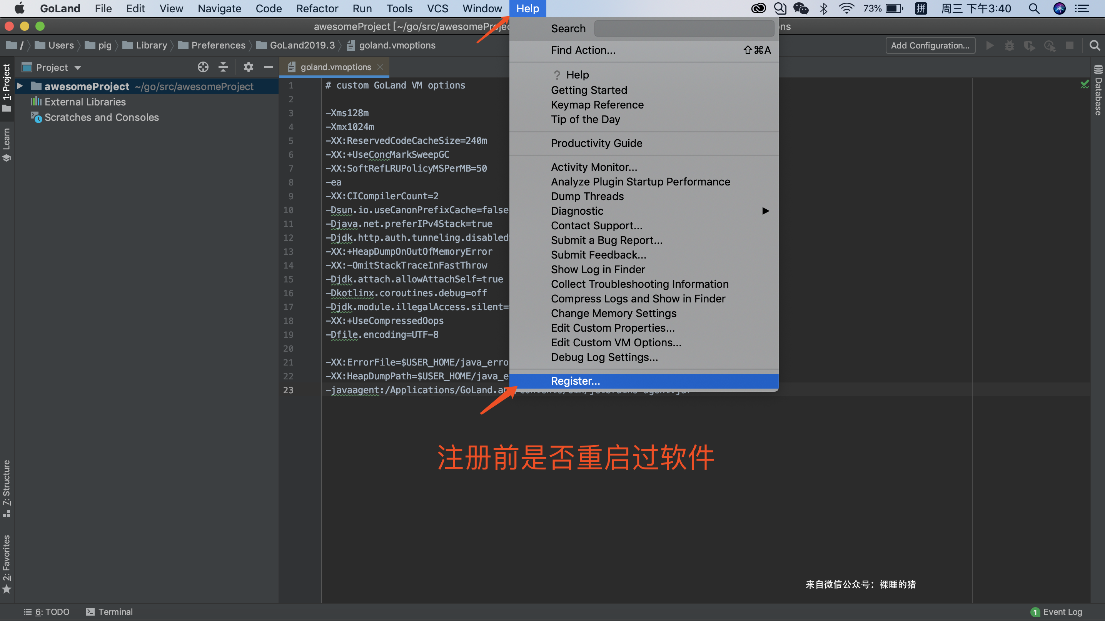Expand the awesomeProject tree node
Viewport: 1105px width, 621px height.
(x=20, y=86)
